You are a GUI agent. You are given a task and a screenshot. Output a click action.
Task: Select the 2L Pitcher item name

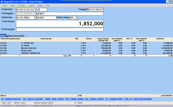click(25, 46)
